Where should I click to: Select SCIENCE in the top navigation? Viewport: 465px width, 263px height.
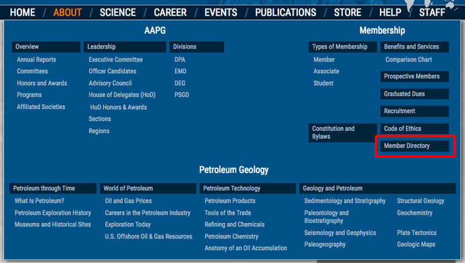pos(117,12)
